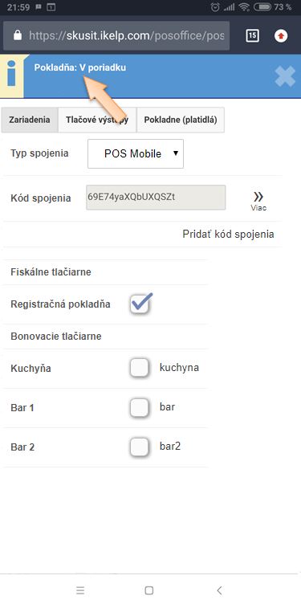The image size is (301, 608).
Task: Tick the Bar 1 checkbox
Action: pyautogui.click(x=140, y=407)
